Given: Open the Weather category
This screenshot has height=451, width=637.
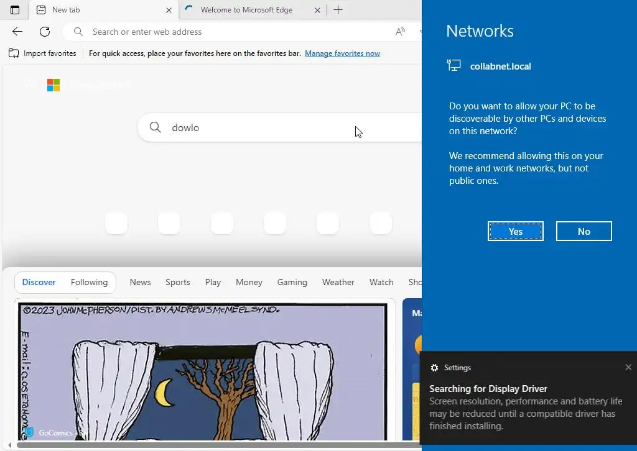Looking at the screenshot, I should pyautogui.click(x=338, y=282).
